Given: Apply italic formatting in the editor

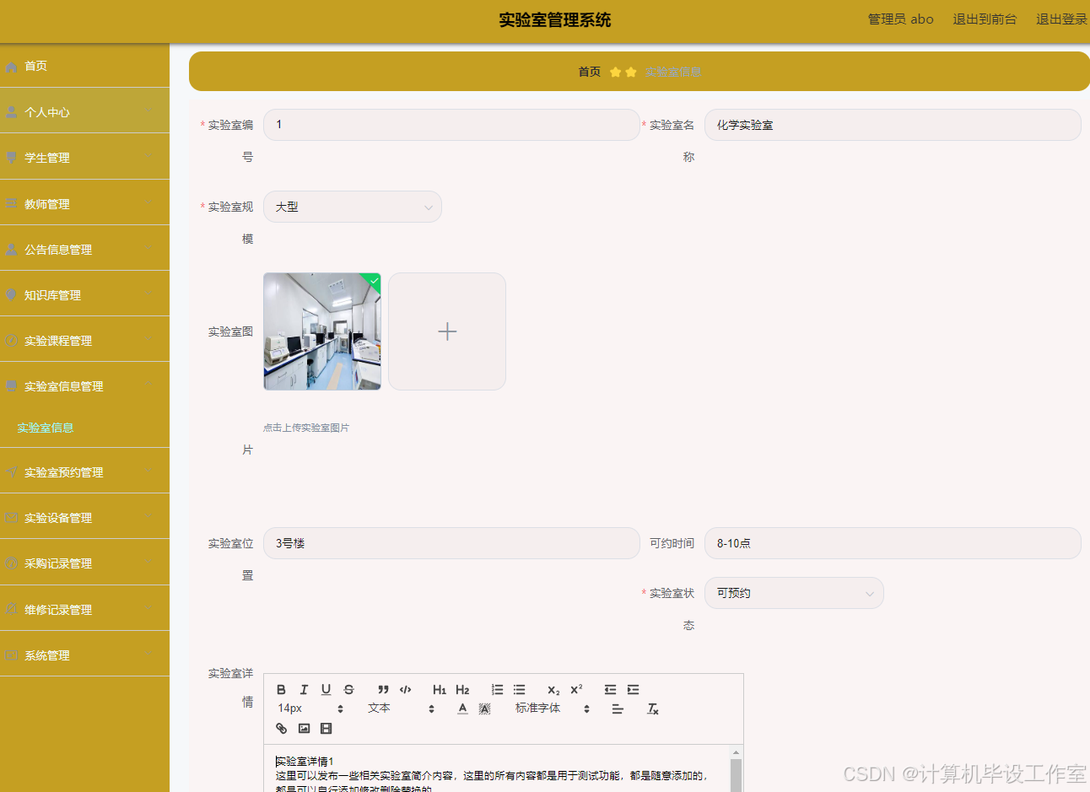Looking at the screenshot, I should (304, 689).
